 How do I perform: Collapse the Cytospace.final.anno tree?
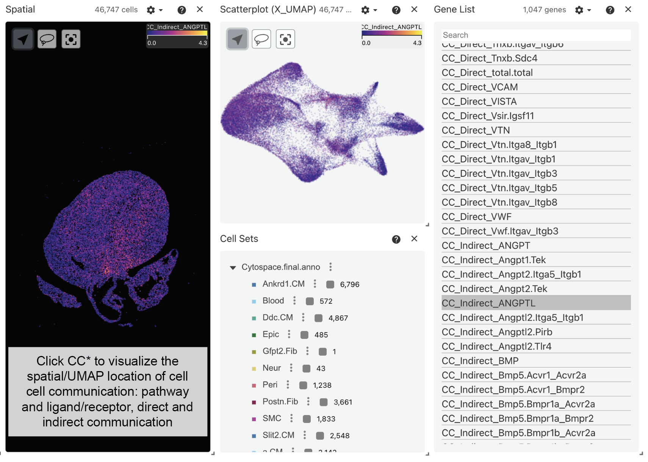click(233, 267)
